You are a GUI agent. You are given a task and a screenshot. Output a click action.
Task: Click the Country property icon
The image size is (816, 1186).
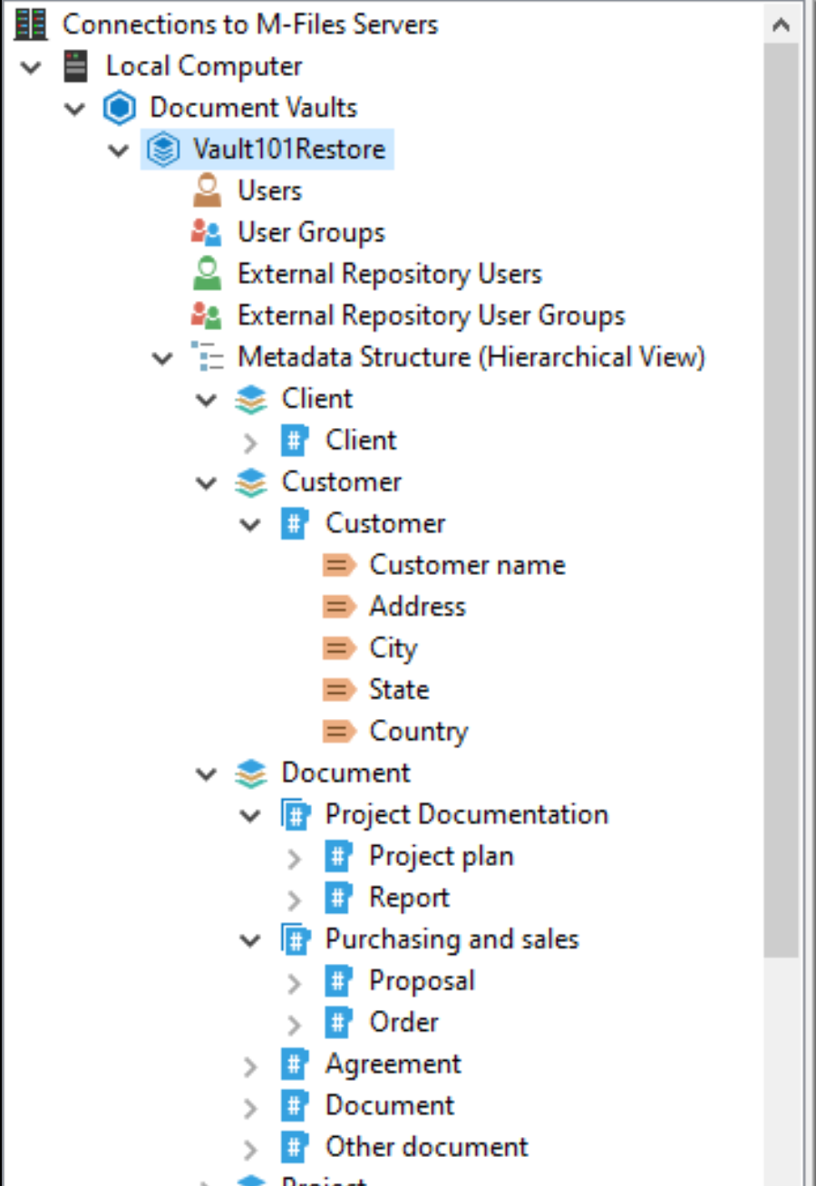click(339, 732)
